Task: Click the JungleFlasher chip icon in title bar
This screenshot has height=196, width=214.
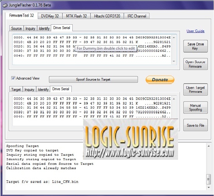Action: [5, 6]
